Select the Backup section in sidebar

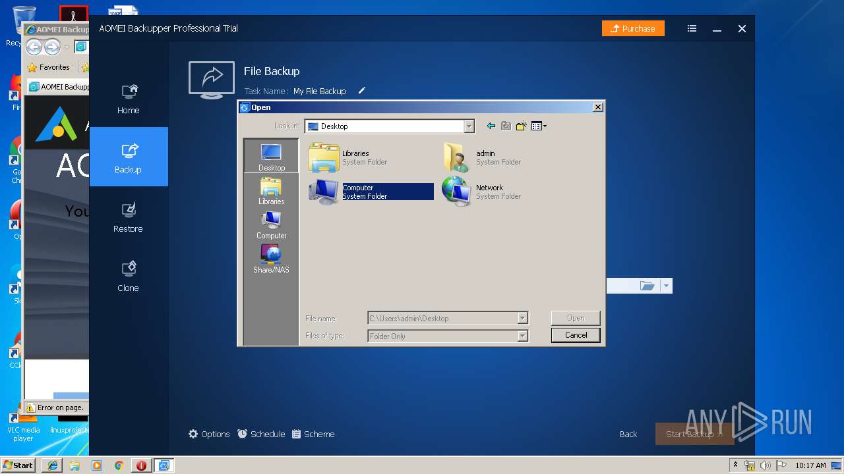tap(129, 157)
